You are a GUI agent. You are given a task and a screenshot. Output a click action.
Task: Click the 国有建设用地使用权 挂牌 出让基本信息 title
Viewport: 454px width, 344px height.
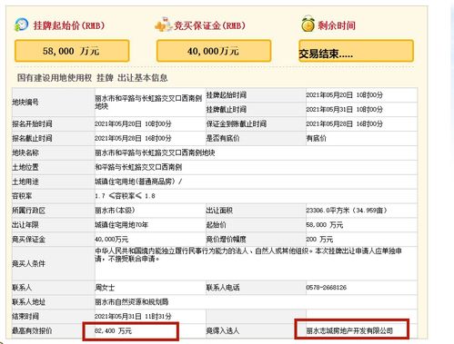92,78
